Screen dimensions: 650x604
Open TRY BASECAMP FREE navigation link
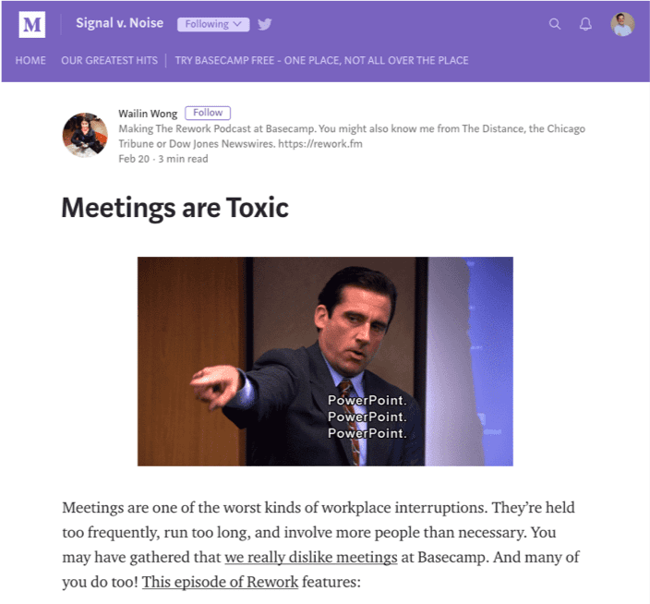tap(321, 61)
